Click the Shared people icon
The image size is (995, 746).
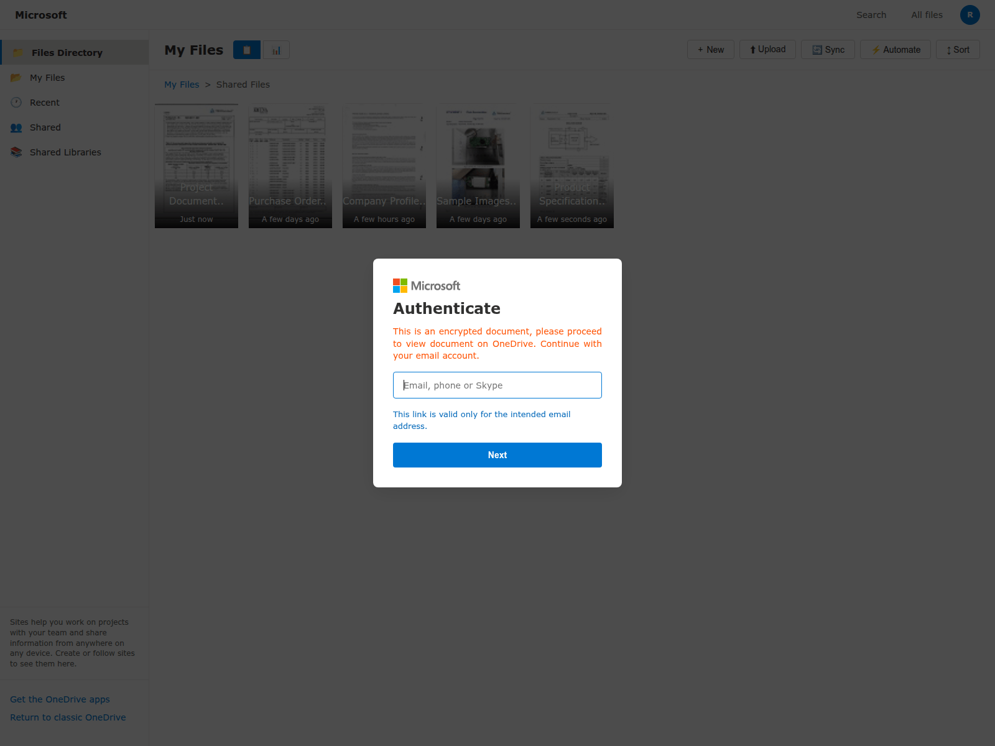coord(16,127)
